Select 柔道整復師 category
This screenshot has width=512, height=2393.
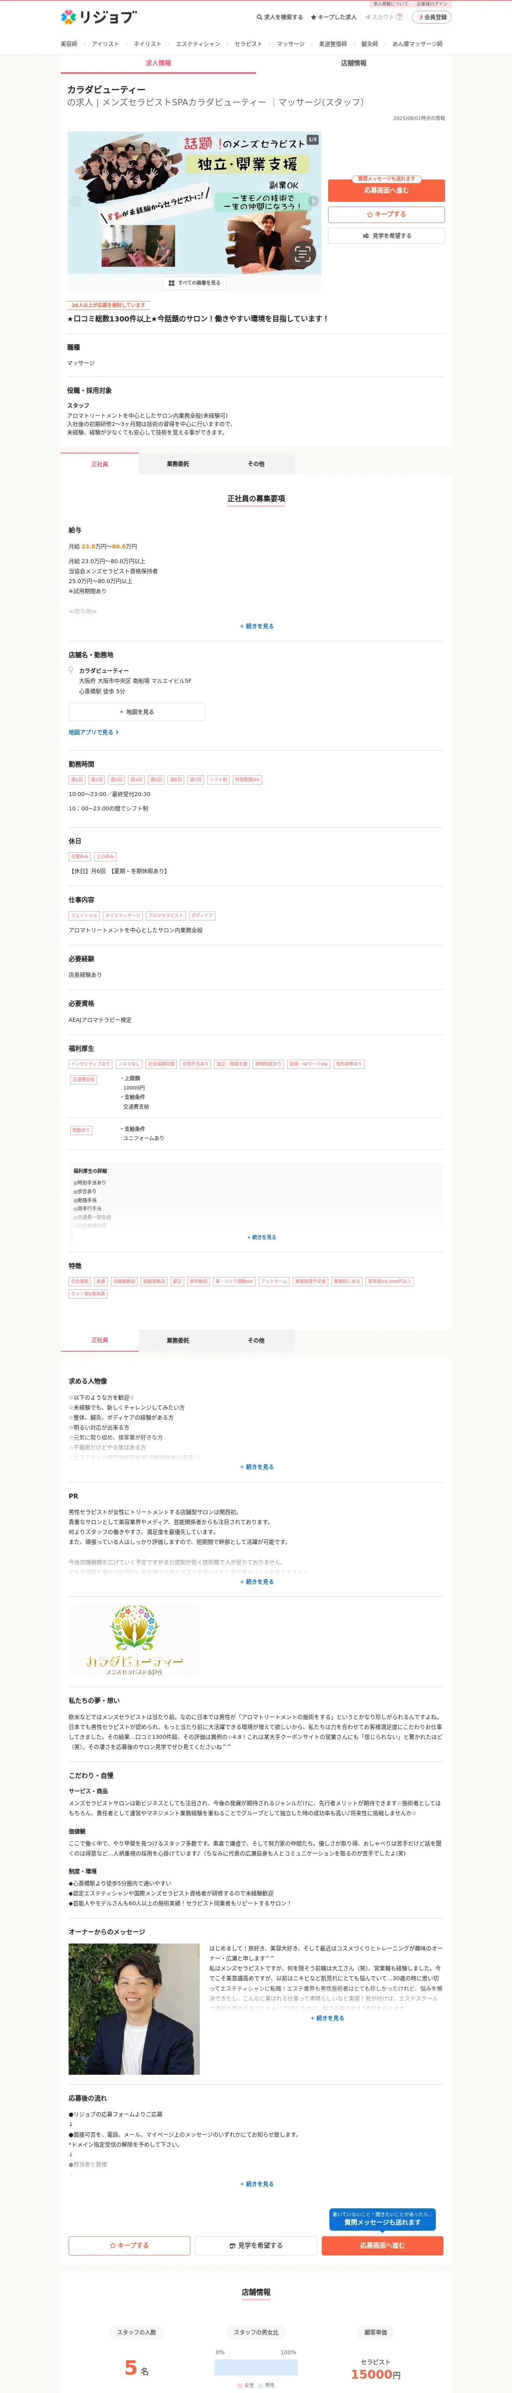[333, 43]
